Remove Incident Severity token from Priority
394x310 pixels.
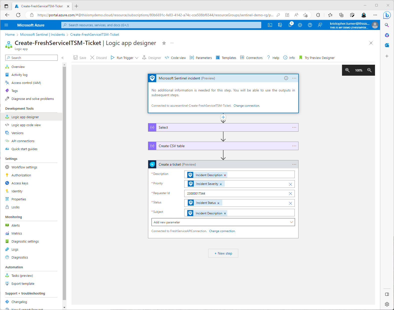[x=221, y=184]
